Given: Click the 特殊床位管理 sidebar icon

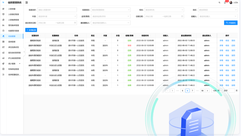Looking at the screenshot, I should pos(3,69).
